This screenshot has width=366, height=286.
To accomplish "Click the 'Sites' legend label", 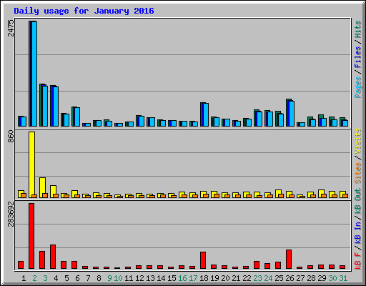I will (357, 173).
